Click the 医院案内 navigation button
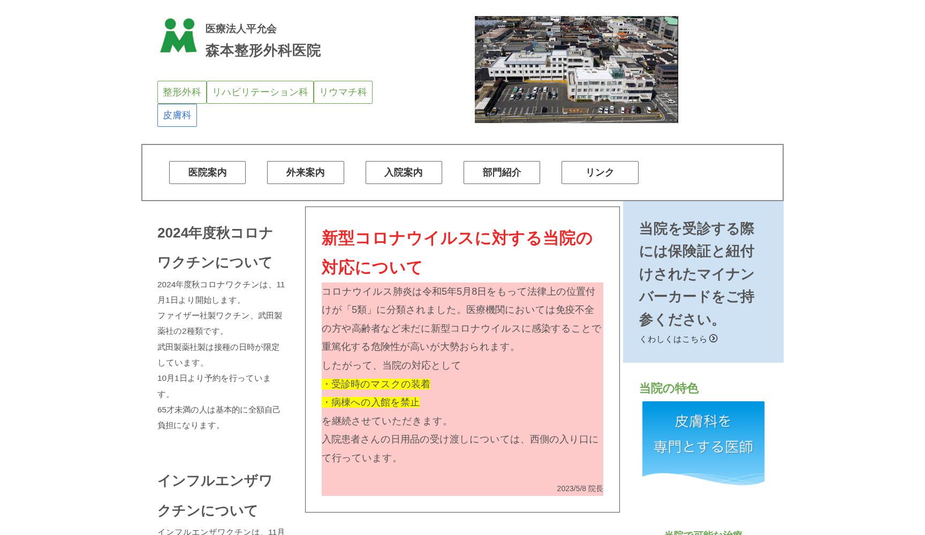Viewport: 925px width, 535px height. click(207, 172)
